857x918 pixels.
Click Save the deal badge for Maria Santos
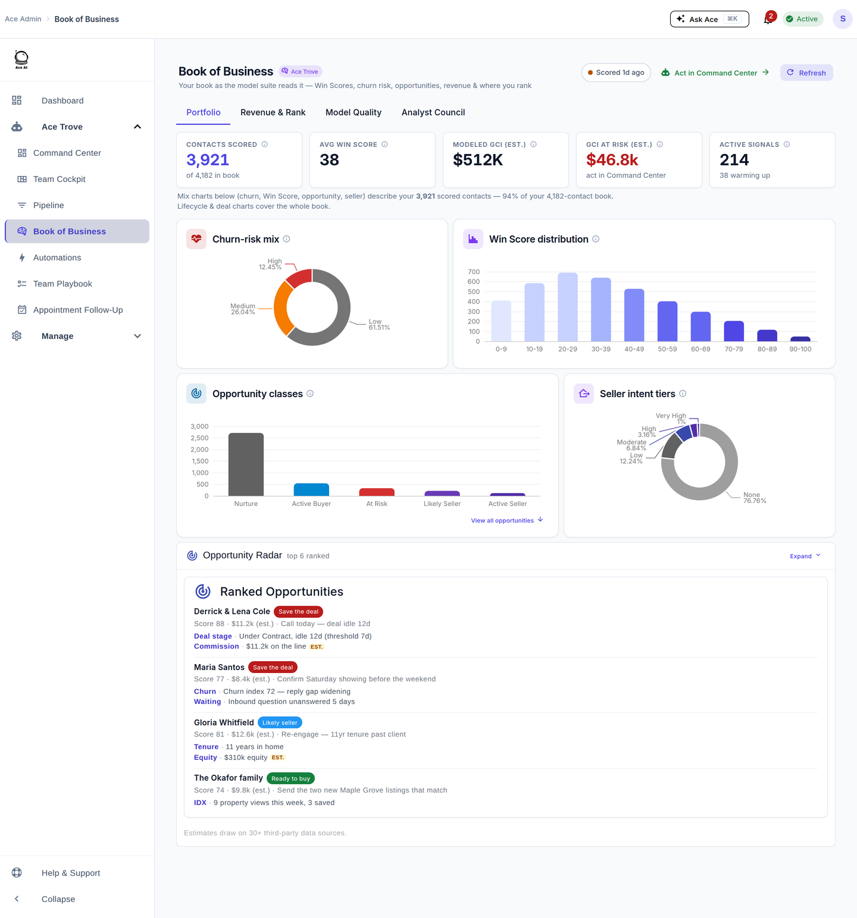(273, 667)
